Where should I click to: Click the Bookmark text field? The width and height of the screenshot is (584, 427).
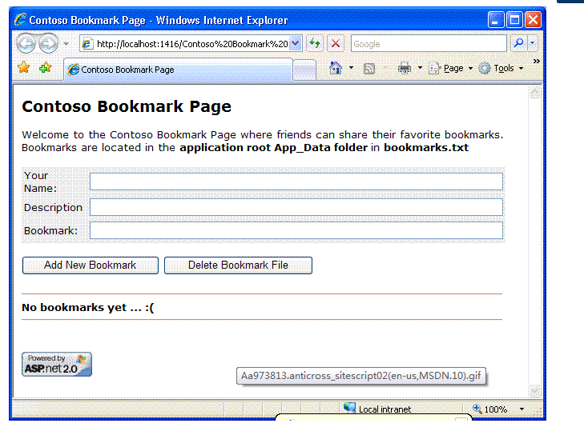click(x=296, y=230)
